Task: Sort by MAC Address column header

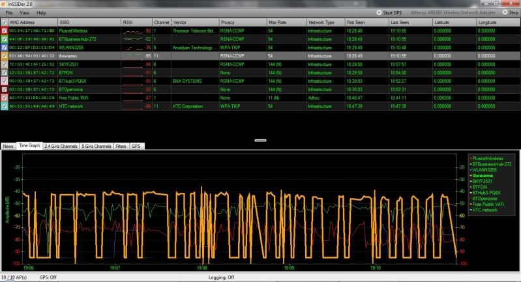Action: (33, 23)
